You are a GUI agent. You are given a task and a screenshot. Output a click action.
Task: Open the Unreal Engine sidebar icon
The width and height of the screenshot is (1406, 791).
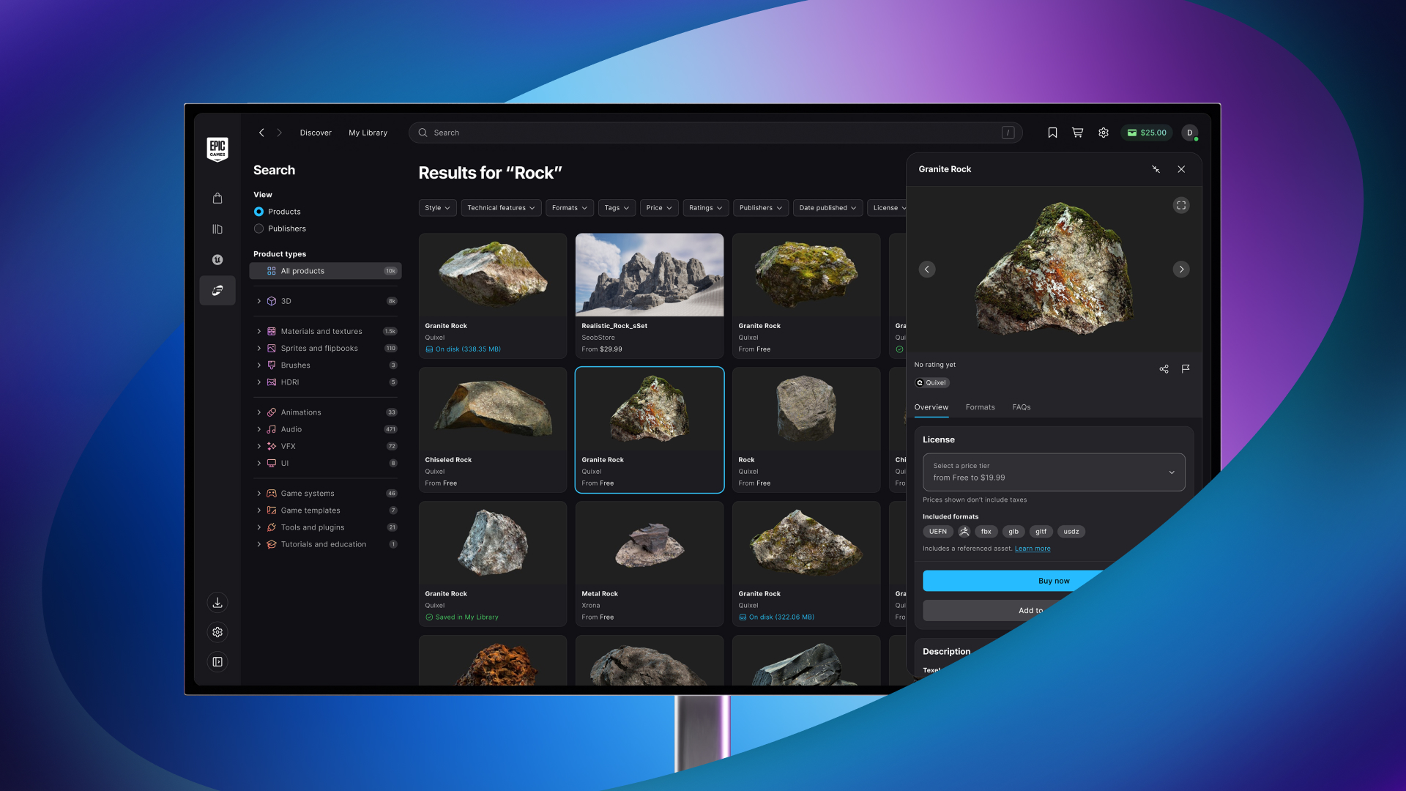coord(217,259)
